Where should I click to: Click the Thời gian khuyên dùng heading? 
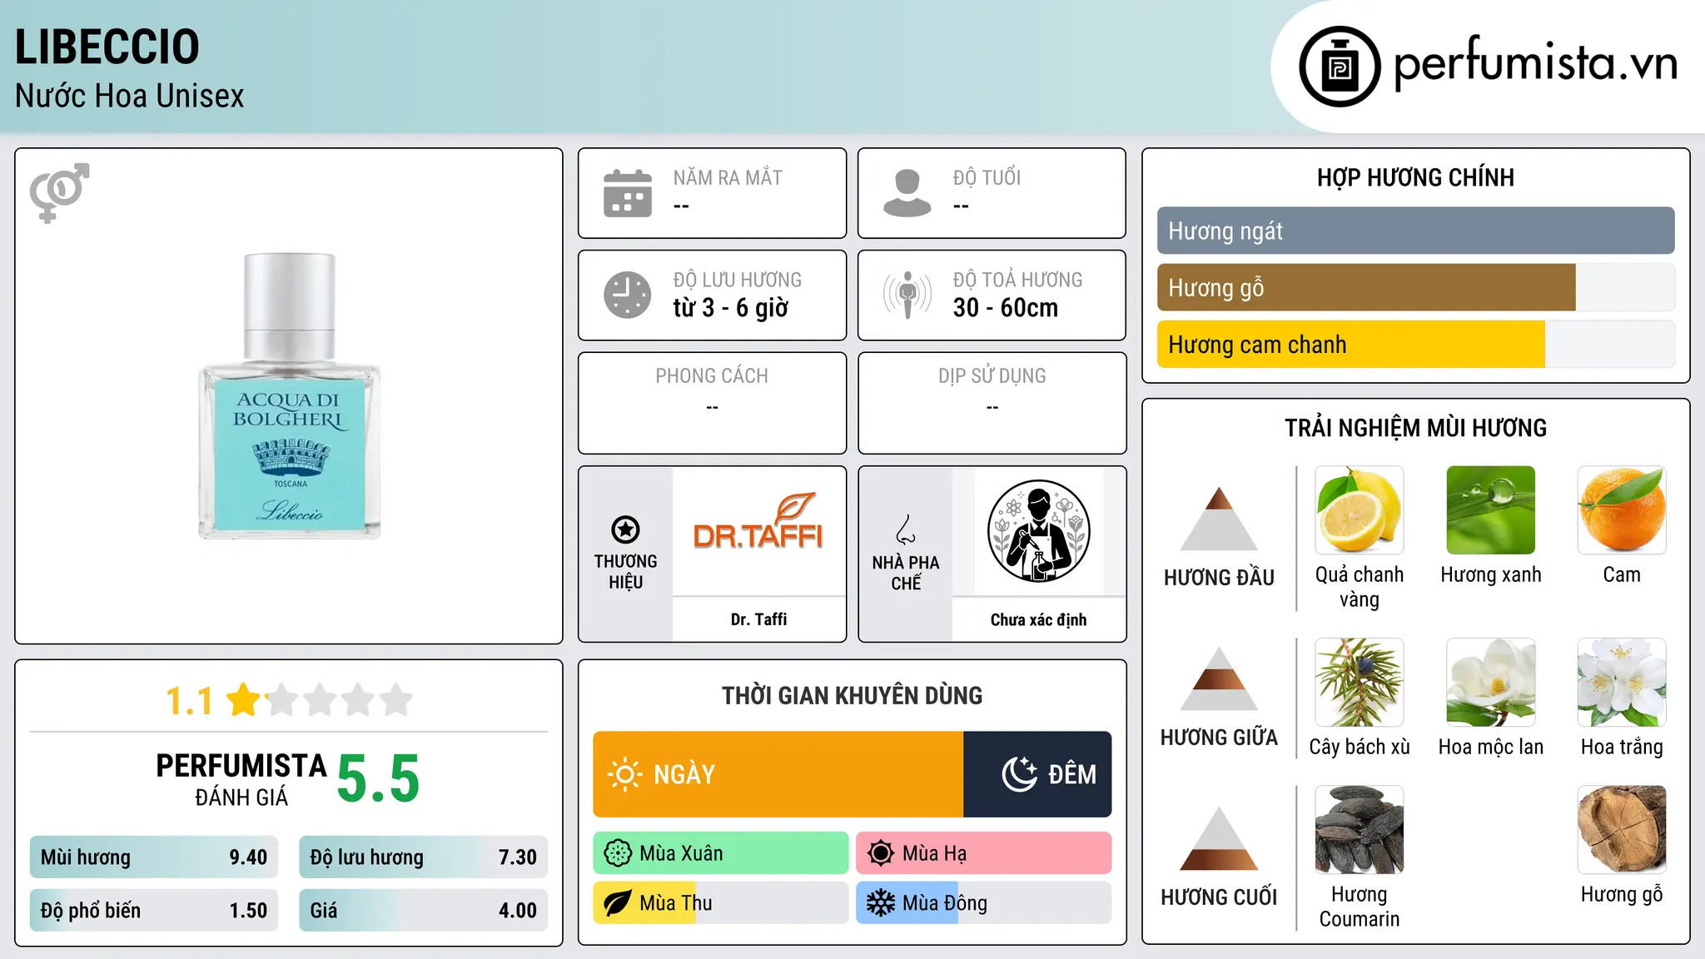(x=852, y=695)
